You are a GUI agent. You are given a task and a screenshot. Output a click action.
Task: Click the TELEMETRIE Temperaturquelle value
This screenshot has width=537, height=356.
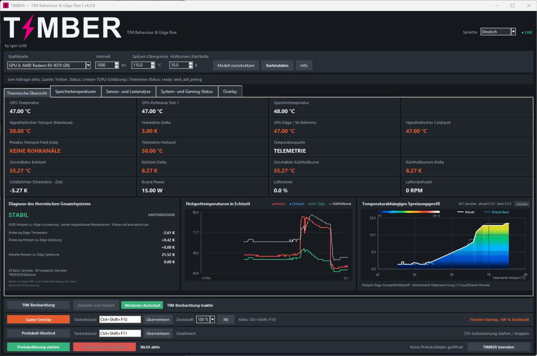[x=290, y=151]
